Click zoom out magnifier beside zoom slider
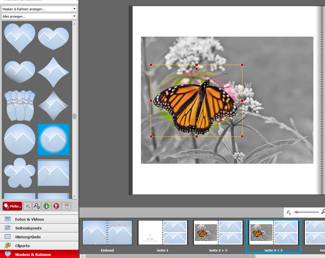 (x=289, y=212)
